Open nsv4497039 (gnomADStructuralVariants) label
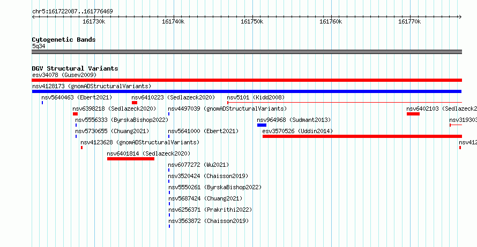477x247 pixels. click(227, 109)
